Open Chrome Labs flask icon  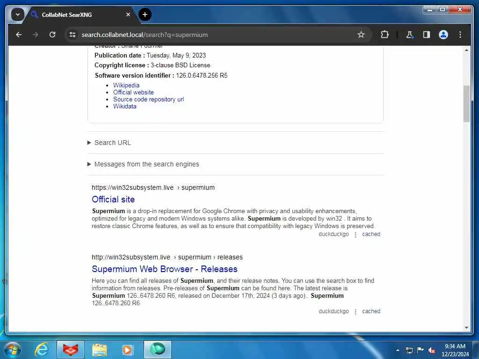coord(409,35)
